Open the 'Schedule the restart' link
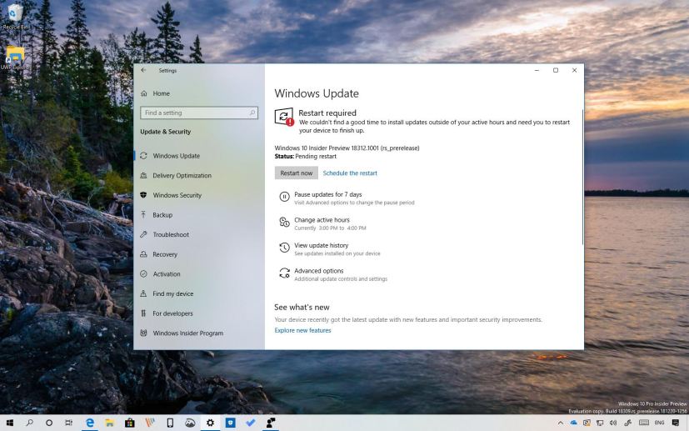Viewport: 689px width, 431px height. (350, 173)
